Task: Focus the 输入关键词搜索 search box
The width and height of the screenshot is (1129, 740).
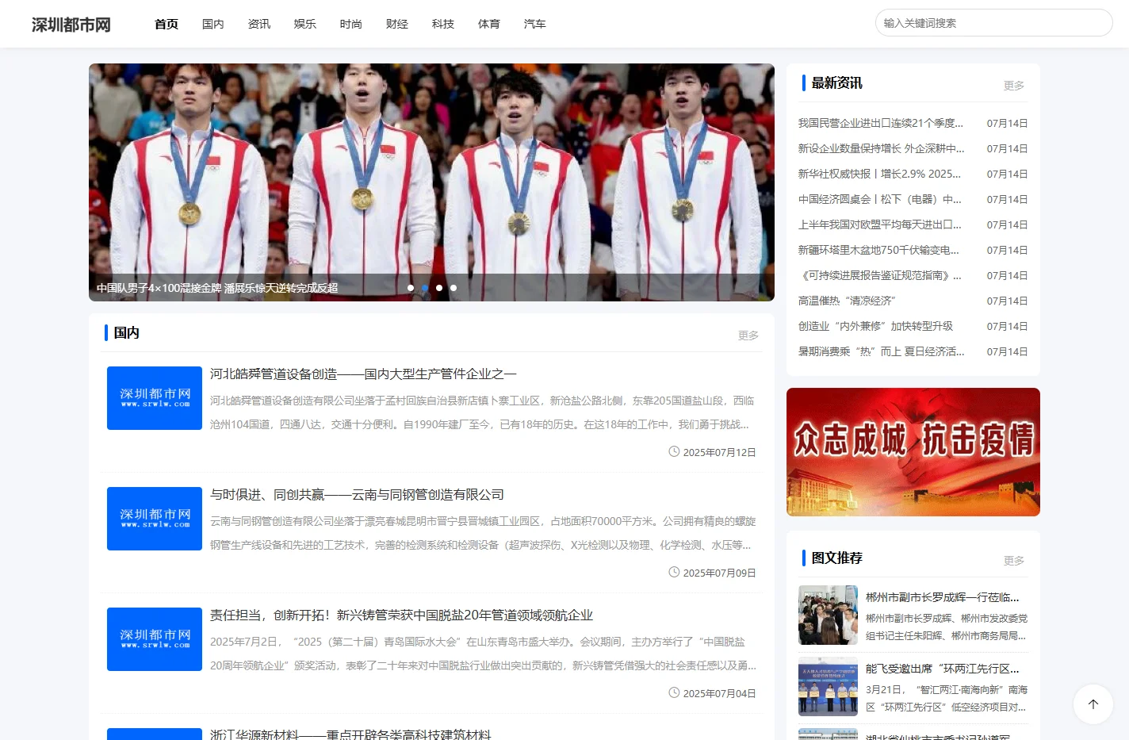Action: point(993,23)
